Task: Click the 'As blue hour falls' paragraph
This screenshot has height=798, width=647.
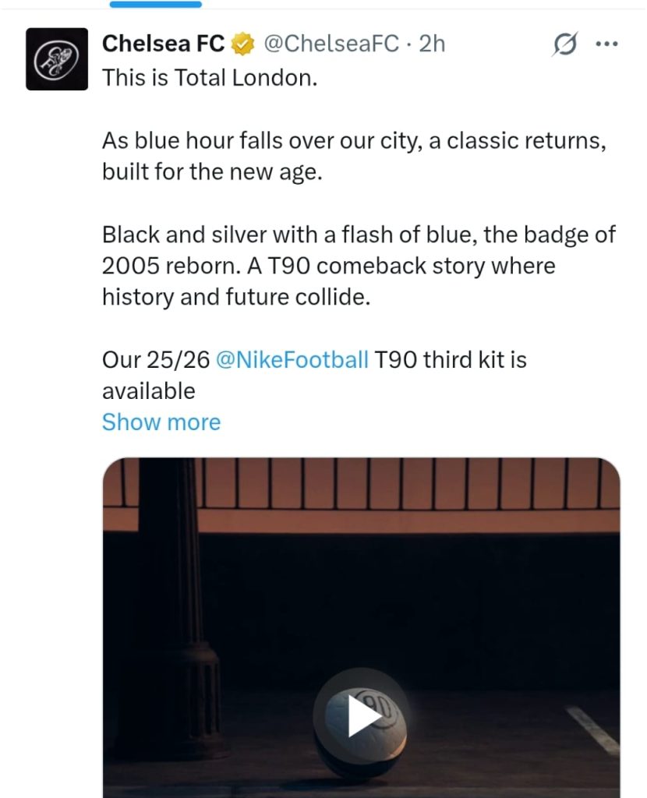Action: [355, 156]
